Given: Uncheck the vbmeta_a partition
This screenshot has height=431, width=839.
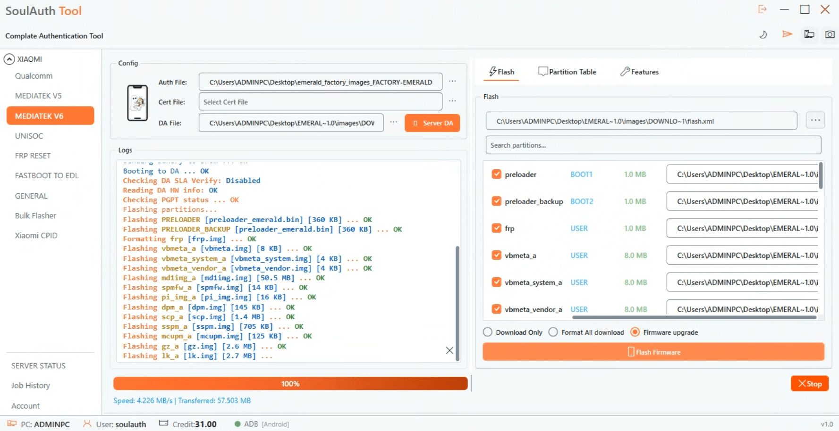Looking at the screenshot, I should pos(496,255).
